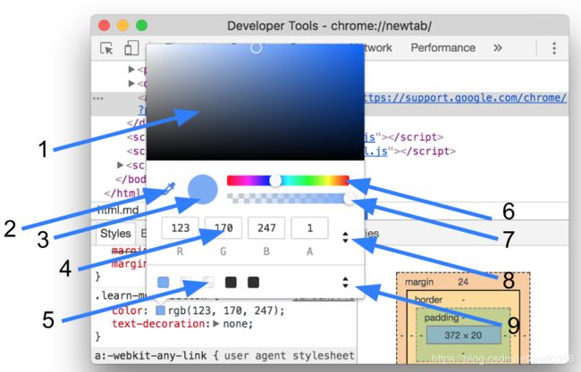This screenshot has height=372, width=581.
Task: Activate the inspect element picker icon
Action: pyautogui.click(x=106, y=48)
